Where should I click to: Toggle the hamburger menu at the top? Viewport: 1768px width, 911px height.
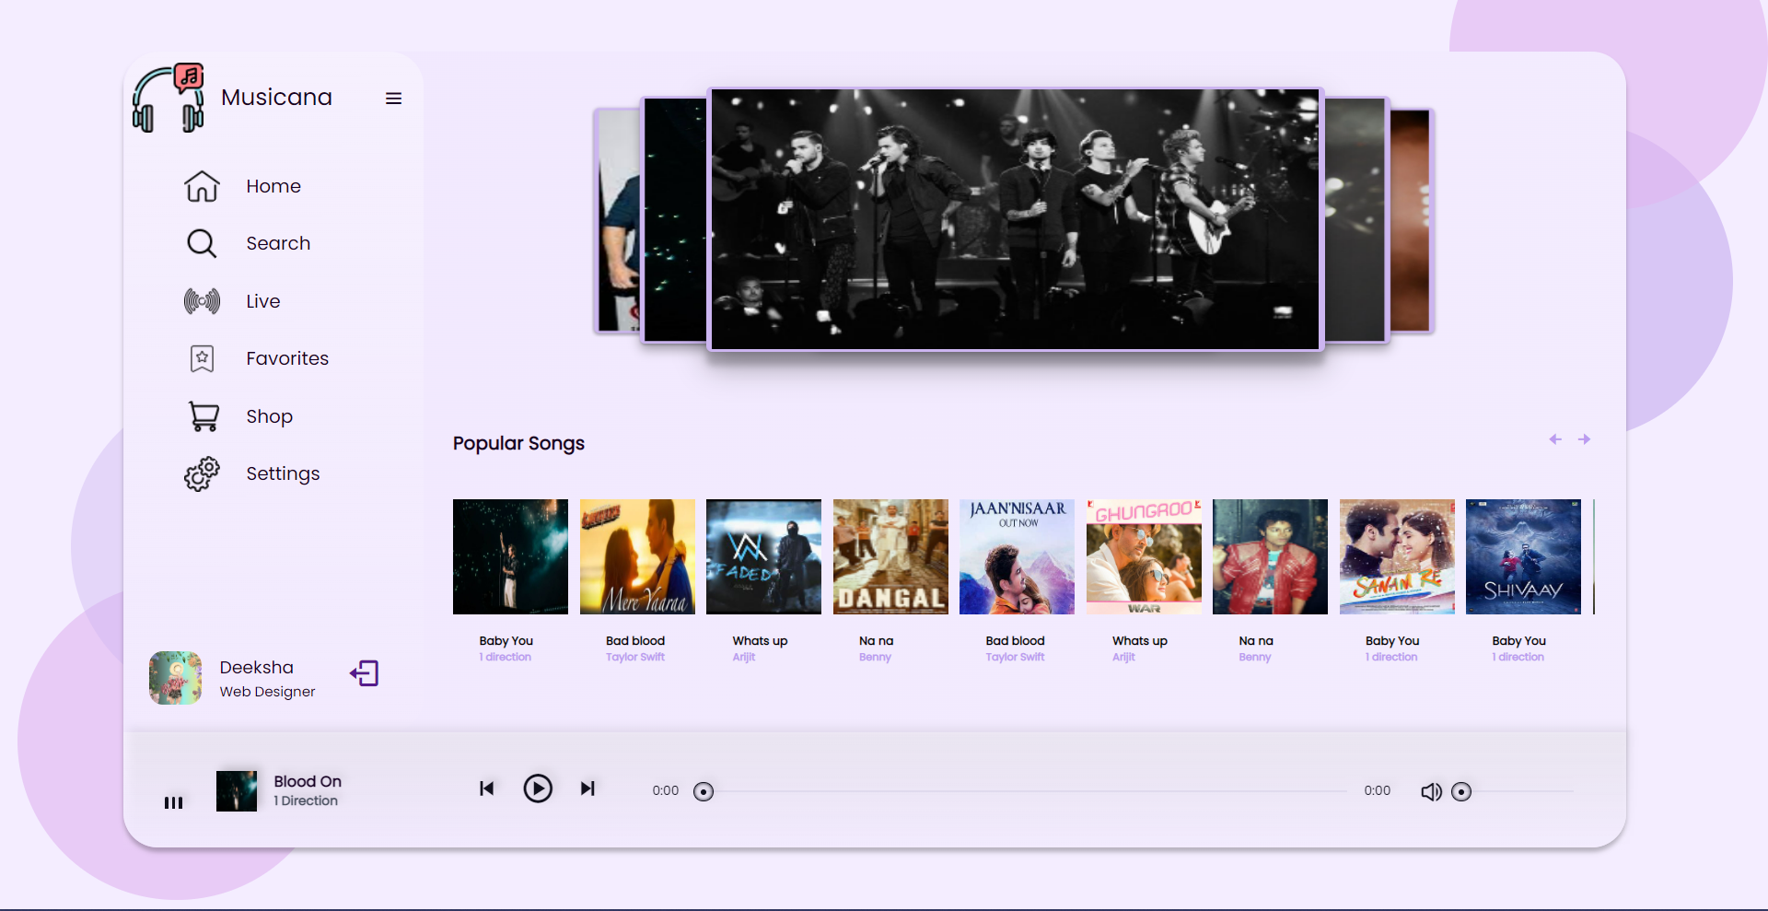point(393,98)
